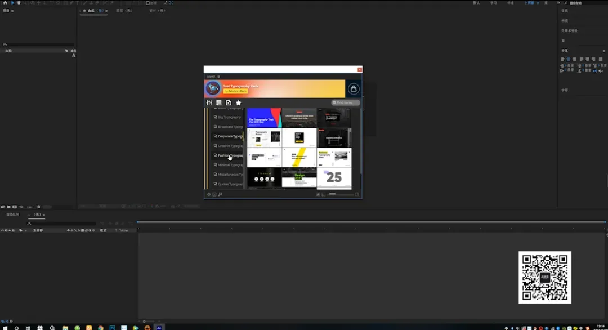Open Chrome from the taskbar
Image resolution: width=608 pixels, height=330 pixels.
coord(101,328)
